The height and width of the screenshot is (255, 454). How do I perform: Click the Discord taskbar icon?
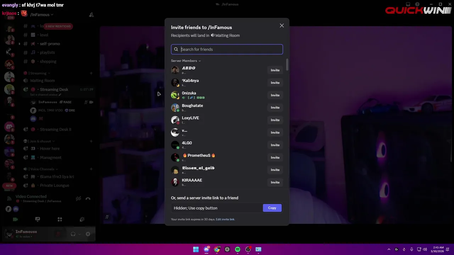coord(206,249)
